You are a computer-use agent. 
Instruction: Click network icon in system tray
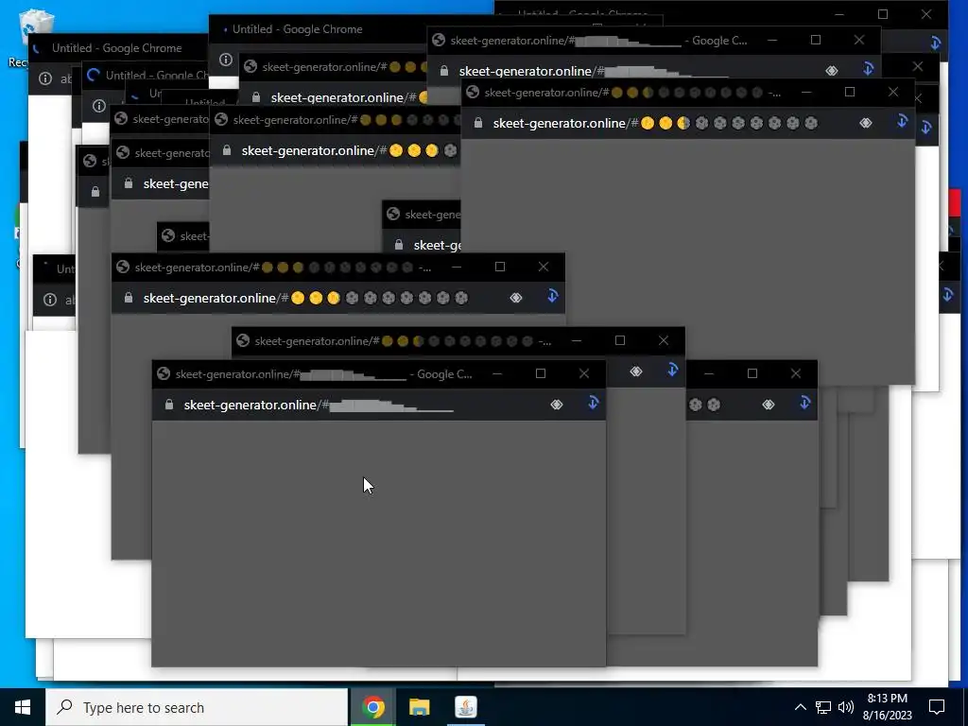(x=823, y=707)
